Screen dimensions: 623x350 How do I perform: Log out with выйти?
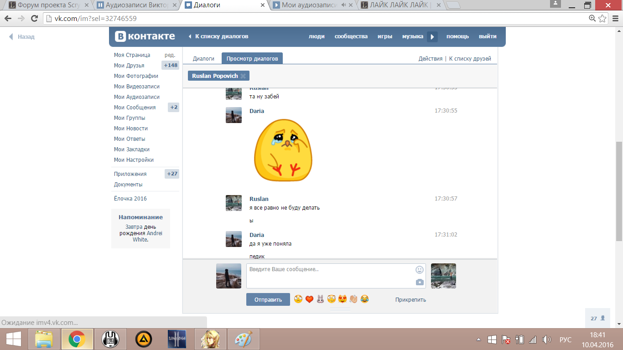coord(488,36)
